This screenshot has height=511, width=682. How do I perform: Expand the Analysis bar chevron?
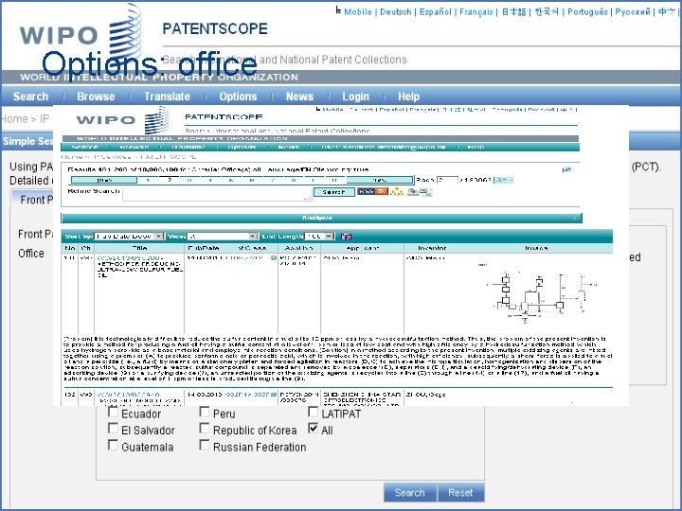pyautogui.click(x=575, y=219)
